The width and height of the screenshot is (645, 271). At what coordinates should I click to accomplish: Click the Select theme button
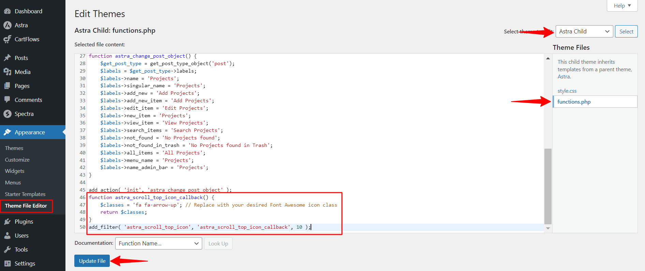[626, 31]
